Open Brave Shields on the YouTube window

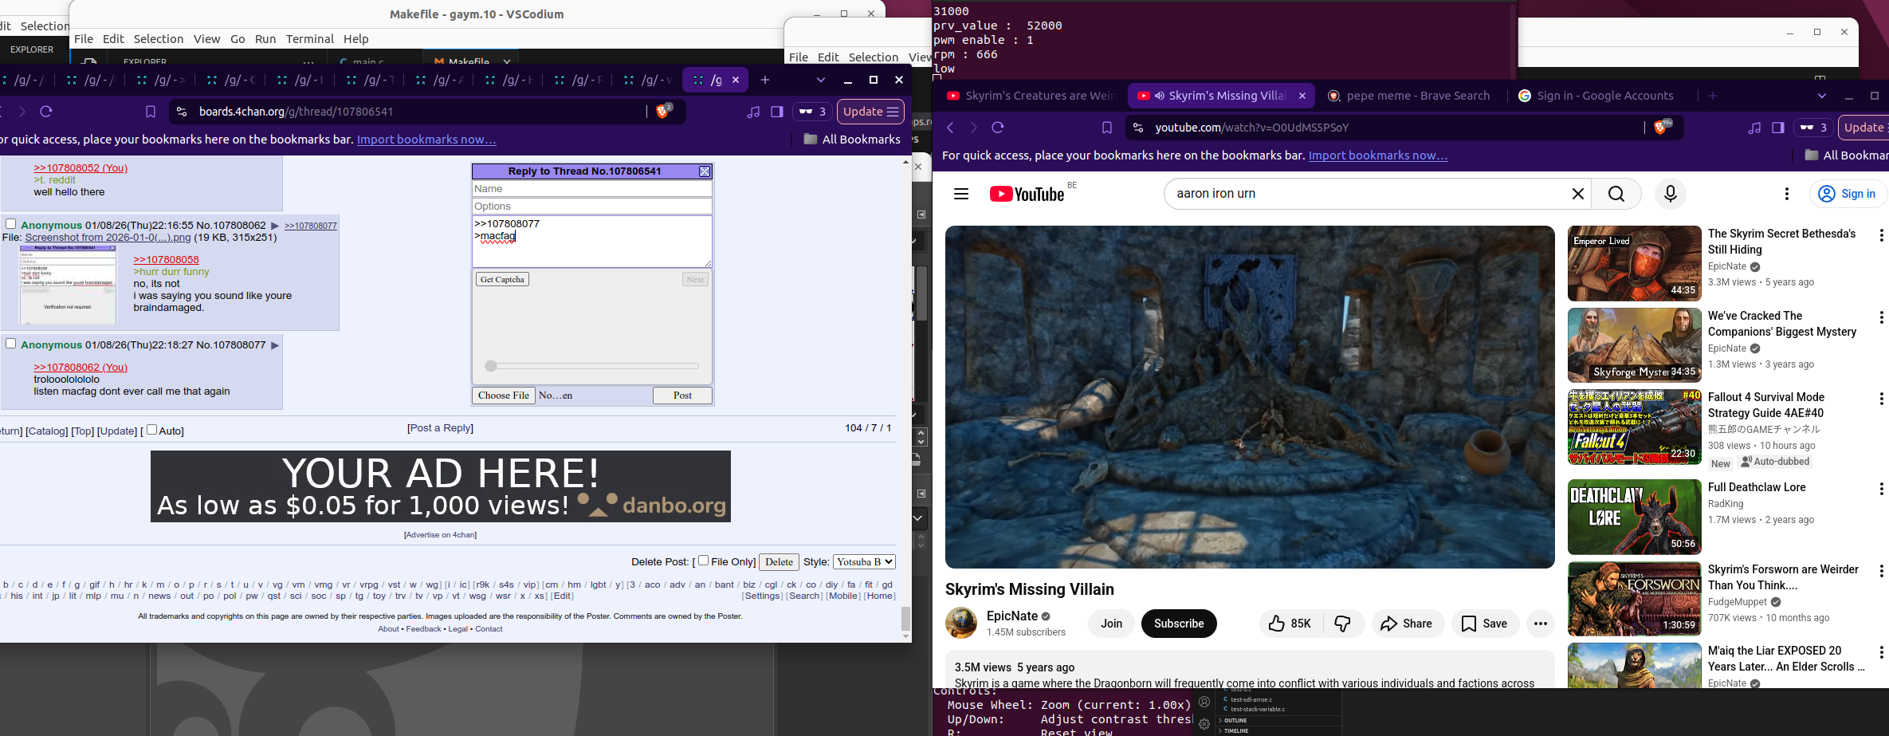tap(1662, 128)
